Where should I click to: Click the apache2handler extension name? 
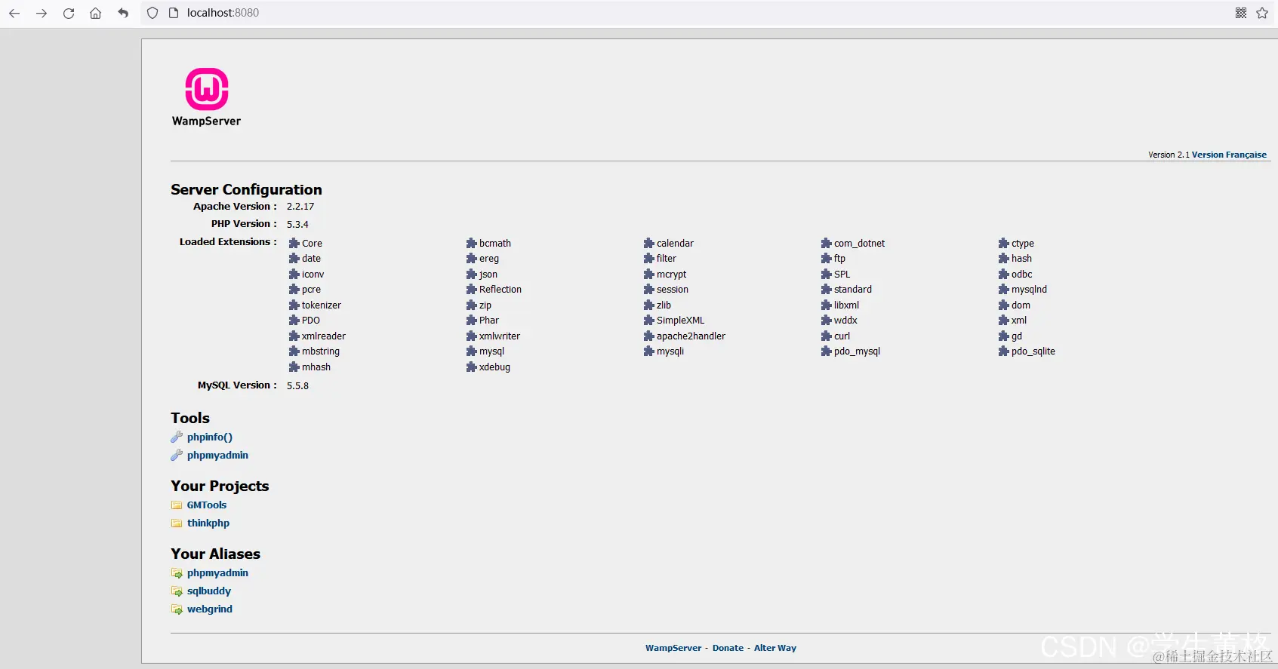pyautogui.click(x=691, y=336)
